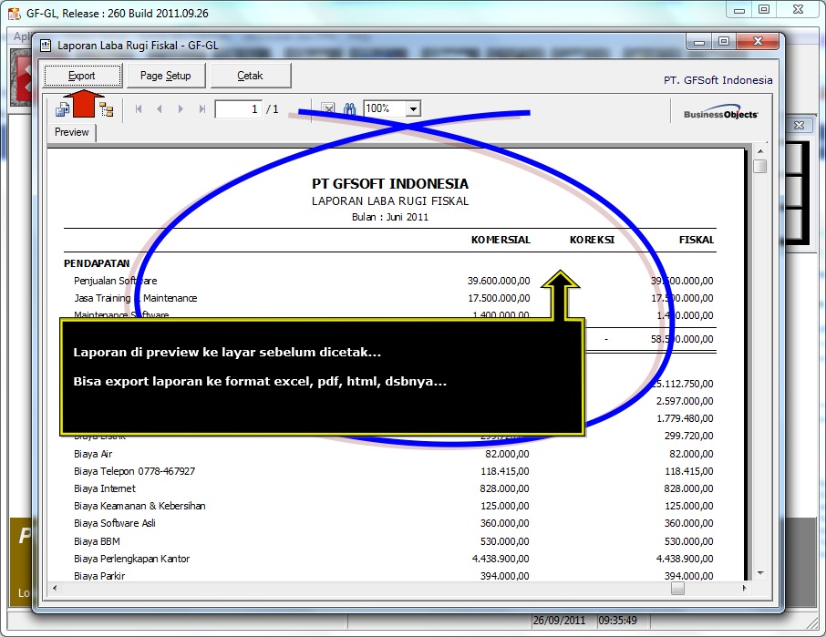826x637 pixels.
Task: Click the Biaya Parkir row label
Action: [x=99, y=576]
